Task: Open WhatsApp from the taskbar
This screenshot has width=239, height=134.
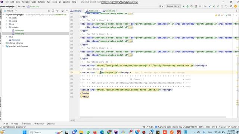Action: pos(88,132)
